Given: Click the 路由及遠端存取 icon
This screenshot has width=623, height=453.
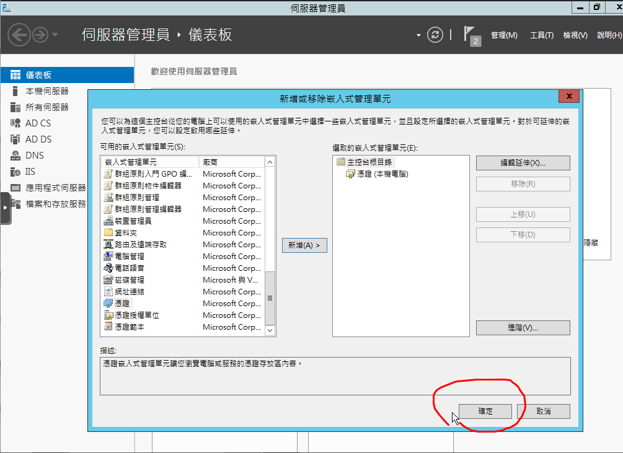Looking at the screenshot, I should pyautogui.click(x=108, y=244).
